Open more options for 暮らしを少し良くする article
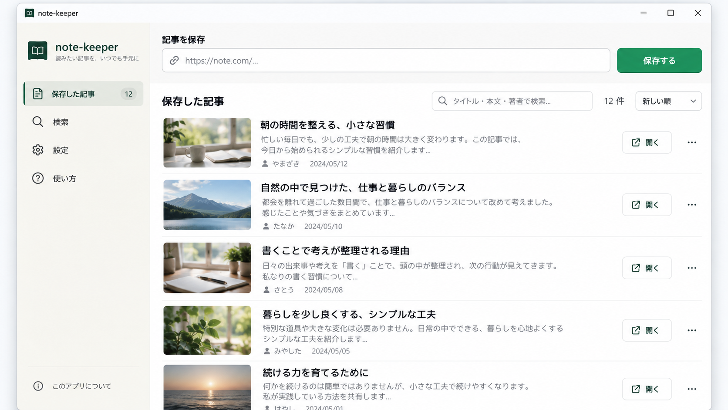Viewport: 728px width, 410px height. [x=692, y=330]
